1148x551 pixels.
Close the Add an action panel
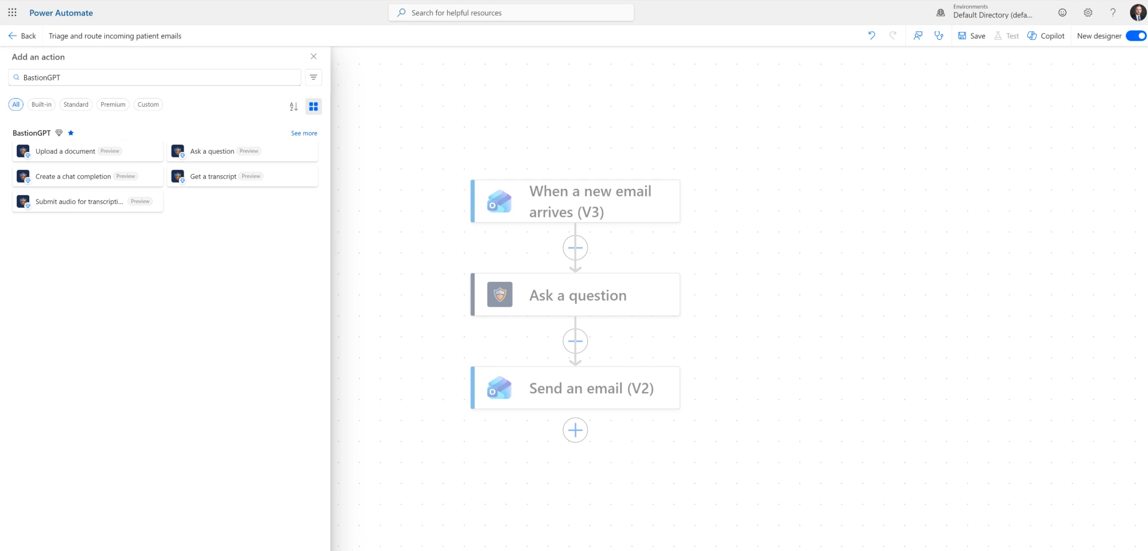click(x=313, y=56)
